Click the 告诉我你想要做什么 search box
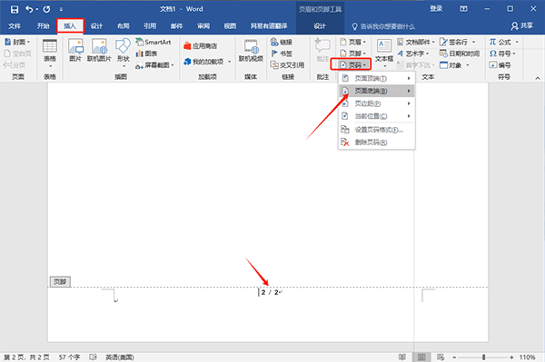 click(383, 26)
